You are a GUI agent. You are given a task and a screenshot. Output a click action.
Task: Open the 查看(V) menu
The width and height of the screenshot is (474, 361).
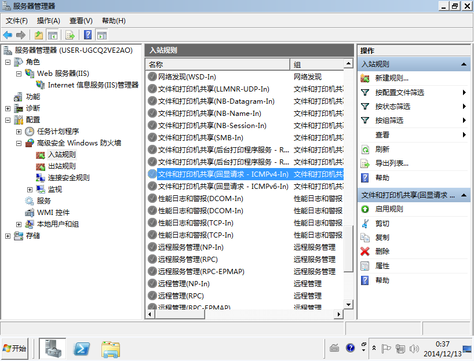[81, 20]
